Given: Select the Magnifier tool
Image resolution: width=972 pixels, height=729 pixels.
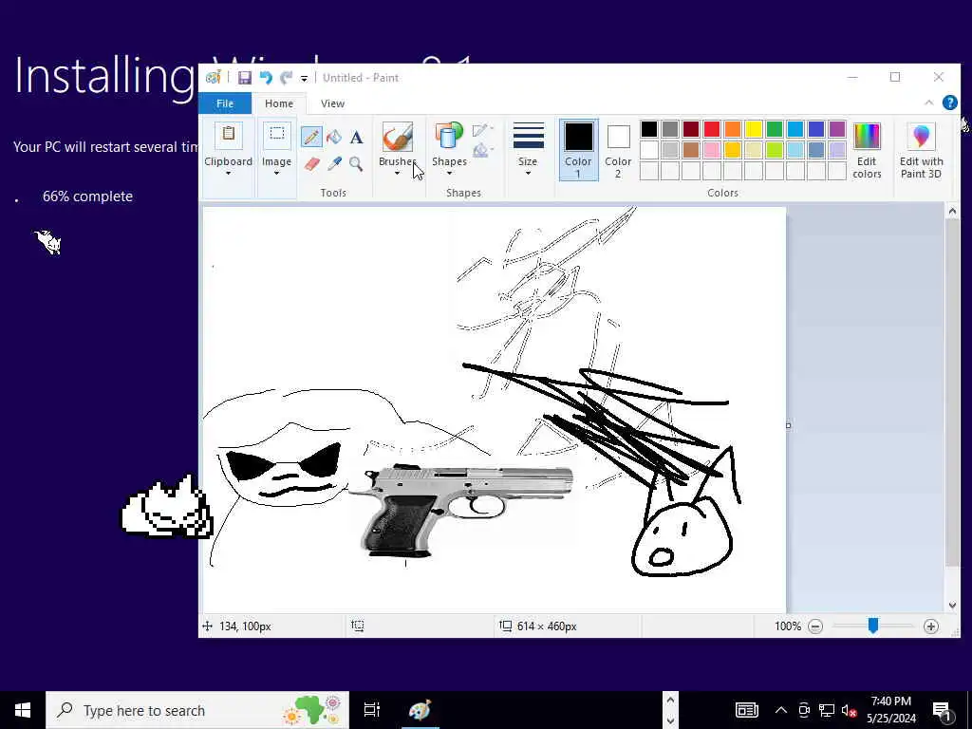Looking at the screenshot, I should (x=356, y=163).
